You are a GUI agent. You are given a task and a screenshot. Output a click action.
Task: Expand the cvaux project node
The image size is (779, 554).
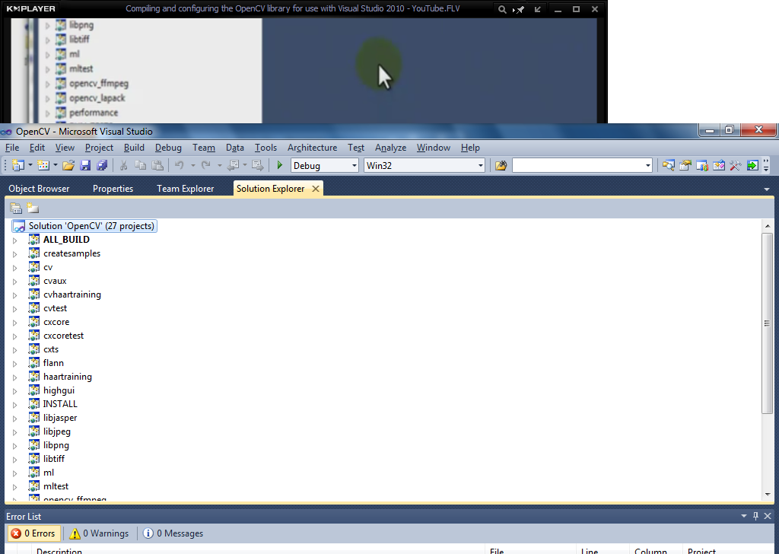[15, 282]
